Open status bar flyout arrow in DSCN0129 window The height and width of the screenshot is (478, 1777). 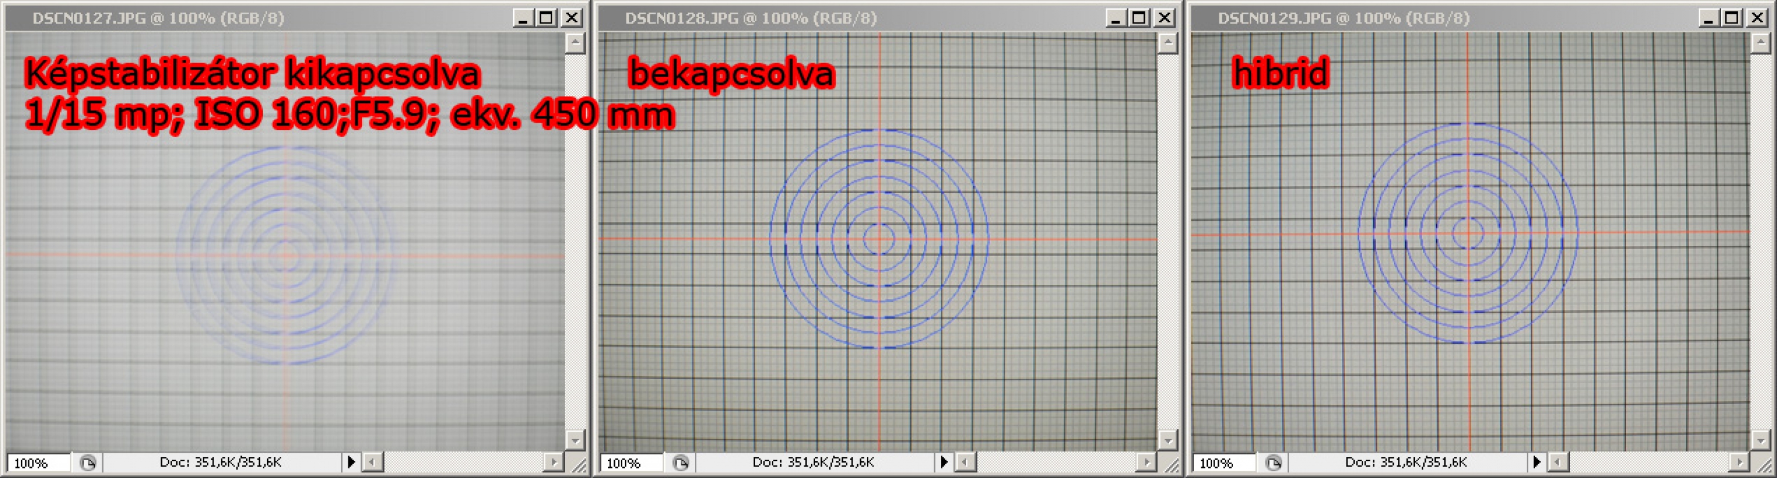(x=1537, y=462)
